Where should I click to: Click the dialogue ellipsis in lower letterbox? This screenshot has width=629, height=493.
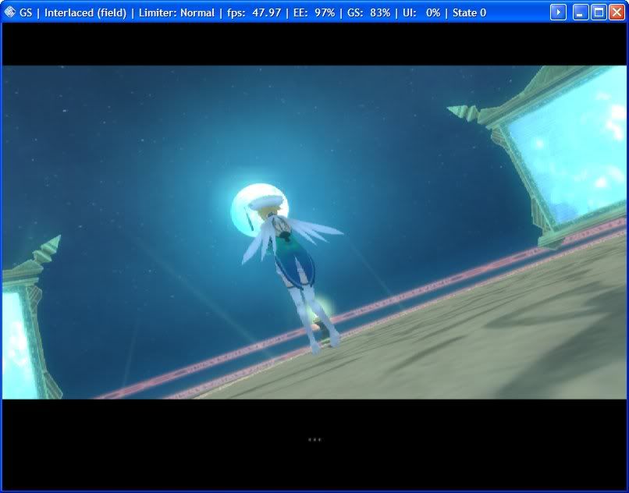[x=314, y=440]
